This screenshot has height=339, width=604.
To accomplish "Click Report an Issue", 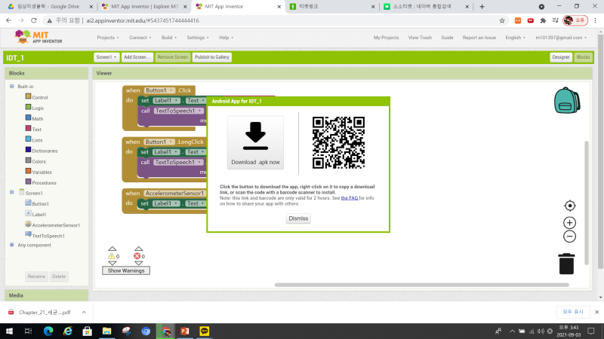I will point(479,38).
